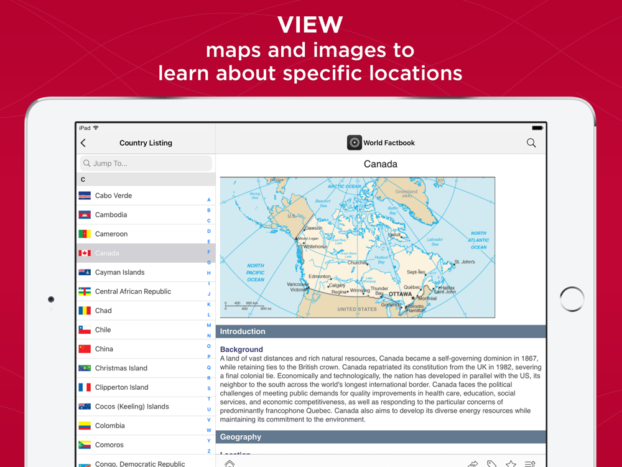Click the Canada flag icon
This screenshot has height=467, width=622.
(85, 253)
